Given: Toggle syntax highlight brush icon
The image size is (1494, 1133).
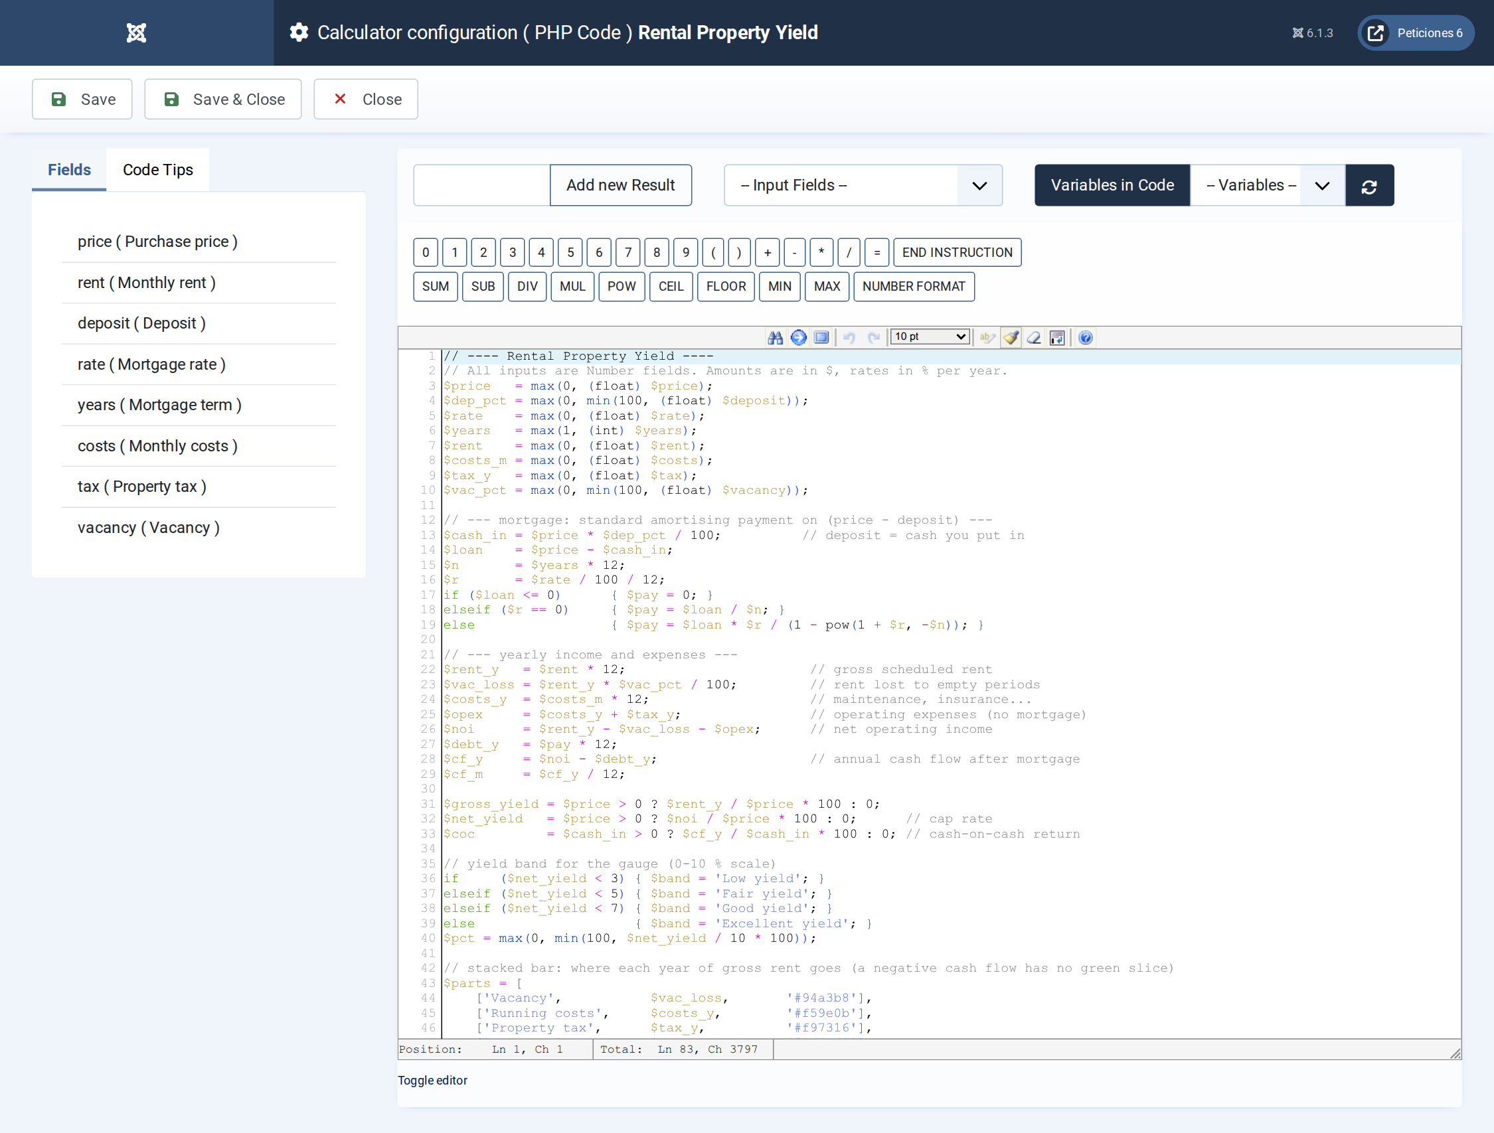Looking at the screenshot, I should click(x=1011, y=337).
